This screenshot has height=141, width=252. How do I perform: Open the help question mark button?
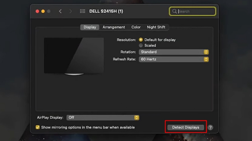point(210,128)
